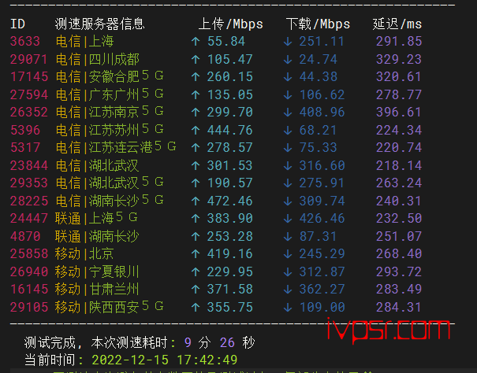Click server name 电信|江苏连云港5G
Screen dimensions: 477x373
click(x=116, y=148)
